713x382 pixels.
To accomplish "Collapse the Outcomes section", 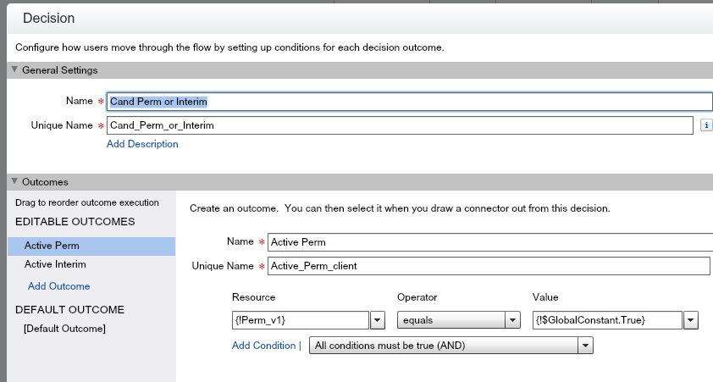I will pyautogui.click(x=14, y=182).
